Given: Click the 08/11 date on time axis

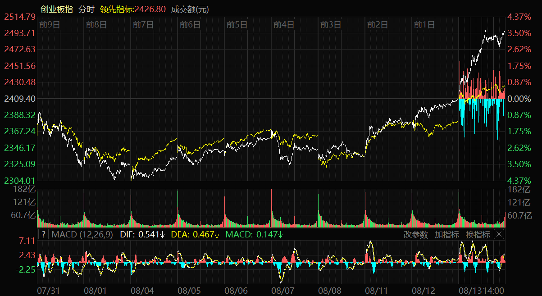Looking at the screenshot, I should coord(377,291).
